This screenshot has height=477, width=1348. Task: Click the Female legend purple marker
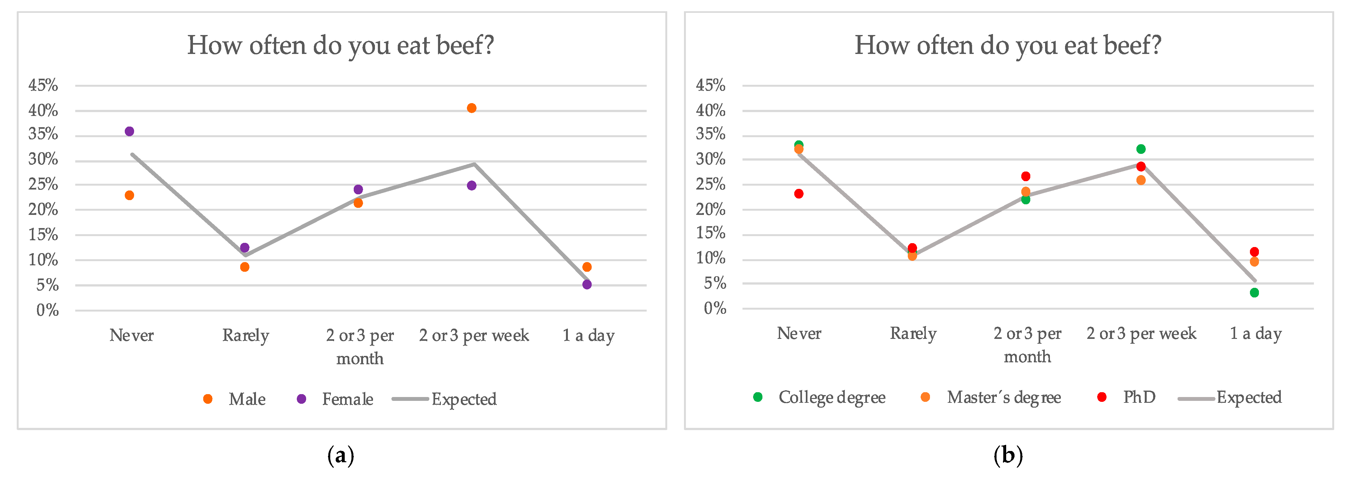(x=301, y=399)
